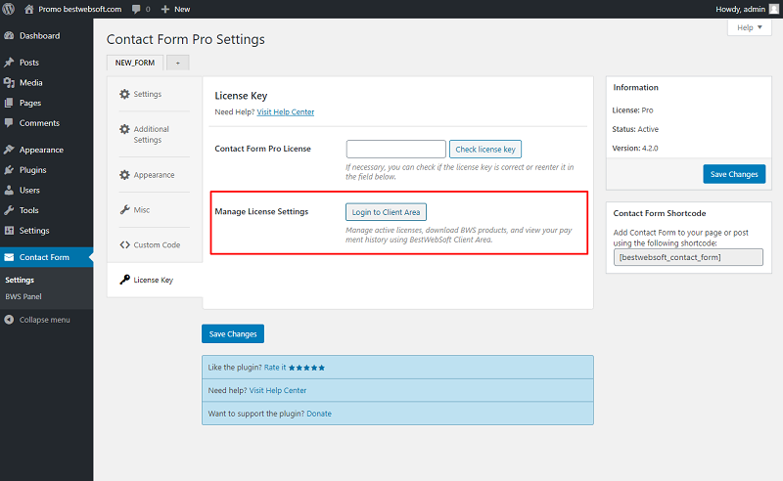Click the Version: 4.2.0 text

coord(635,149)
